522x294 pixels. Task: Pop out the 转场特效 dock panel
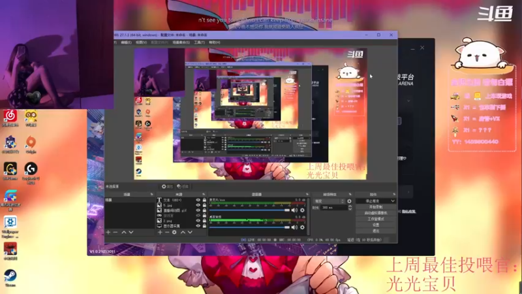point(350,194)
